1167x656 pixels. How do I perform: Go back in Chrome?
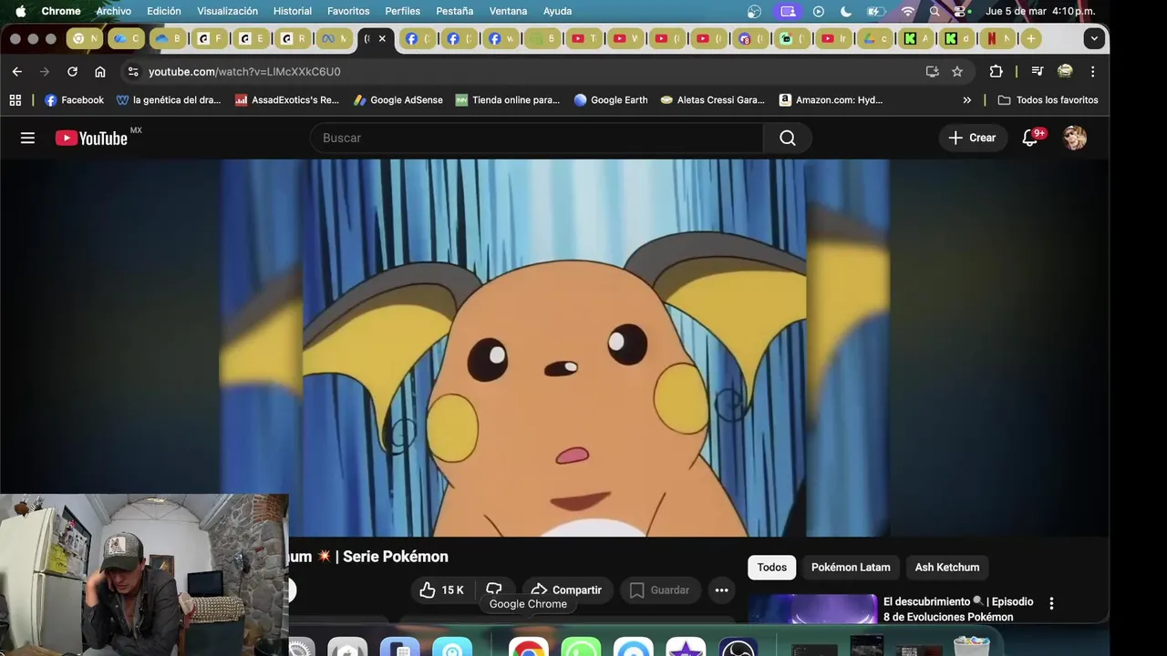click(17, 71)
